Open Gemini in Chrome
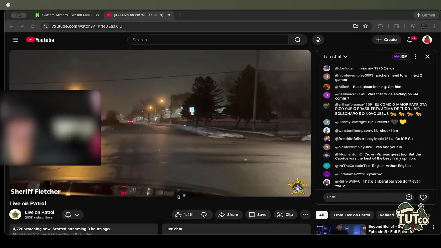The height and width of the screenshot is (248, 441). point(426,15)
